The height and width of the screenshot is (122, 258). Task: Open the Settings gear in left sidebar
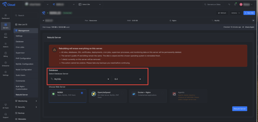(6, 72)
